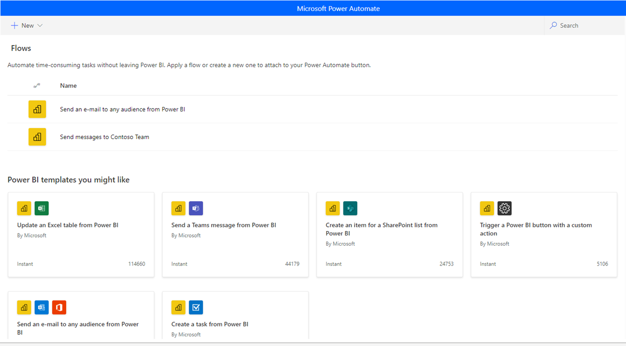The width and height of the screenshot is (626, 346).
Task: Click gear icon on custom action template
Action: (x=505, y=208)
